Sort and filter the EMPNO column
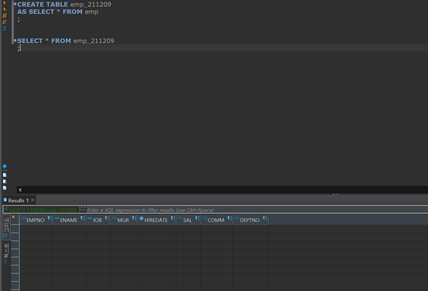This screenshot has width=428, height=291. [x=50, y=218]
